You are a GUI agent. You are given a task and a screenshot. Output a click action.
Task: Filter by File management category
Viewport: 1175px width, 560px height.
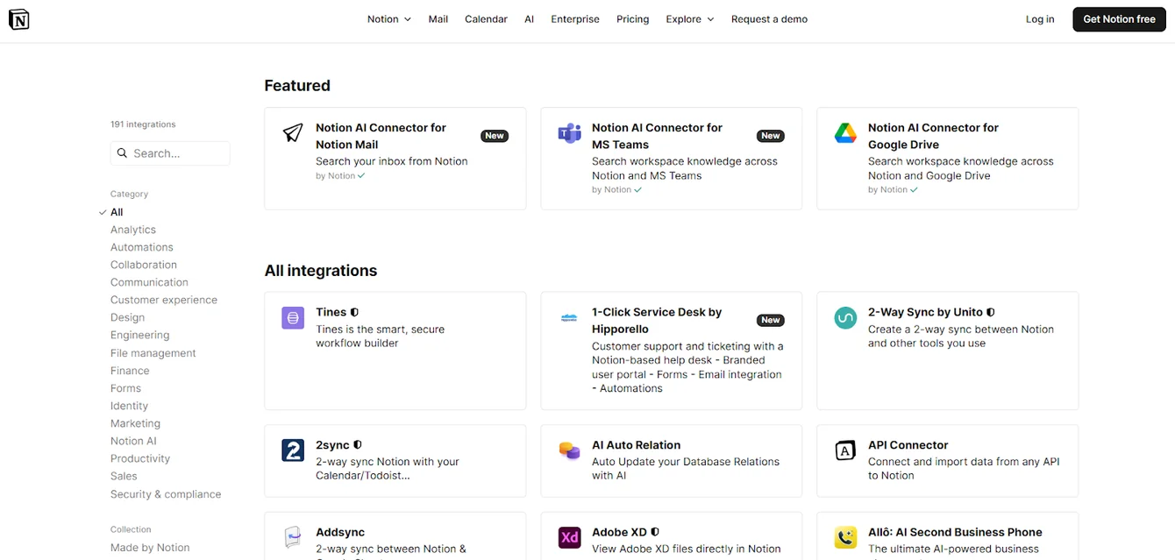(x=153, y=353)
